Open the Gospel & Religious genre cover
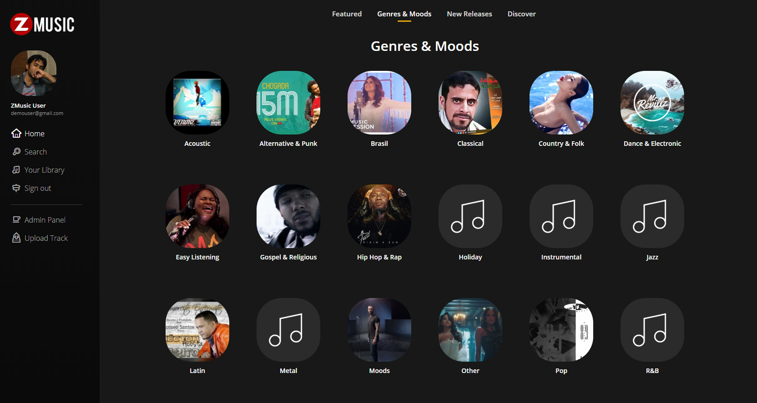The image size is (757, 403). (288, 216)
